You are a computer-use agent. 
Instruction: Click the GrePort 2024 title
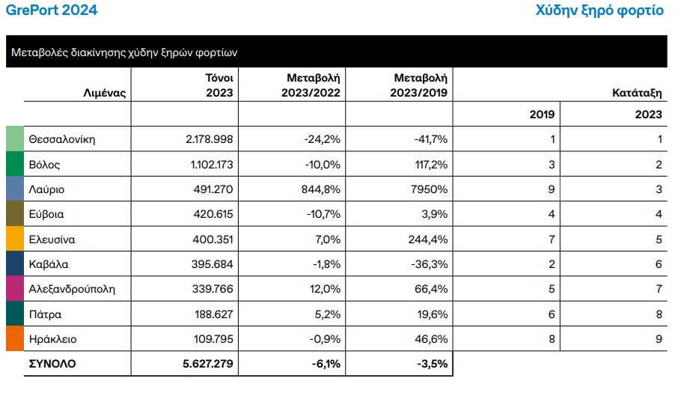(51, 10)
